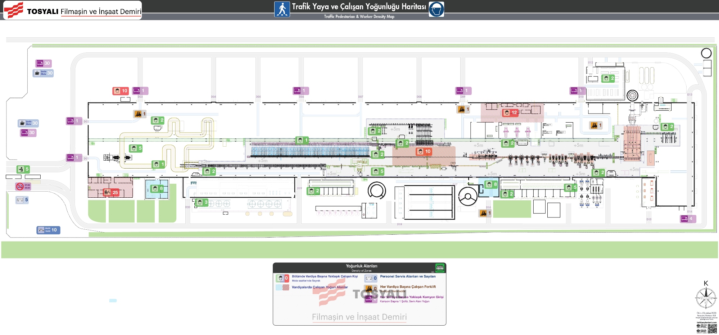Click the 'Yoğunluk Alanları' legend title
719x335 pixels.
[x=361, y=266]
